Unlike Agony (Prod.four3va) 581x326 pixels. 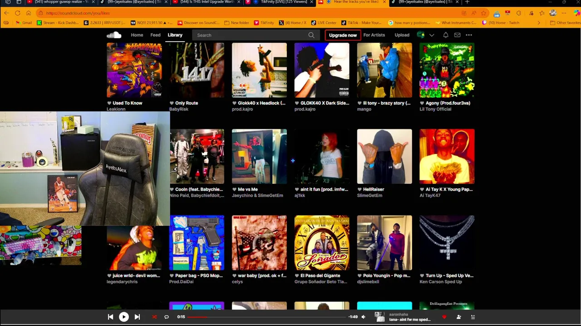422,103
